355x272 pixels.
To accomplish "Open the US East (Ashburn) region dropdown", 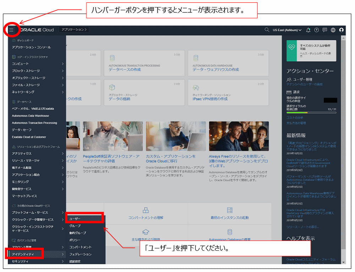I will pyautogui.click(x=287, y=30).
